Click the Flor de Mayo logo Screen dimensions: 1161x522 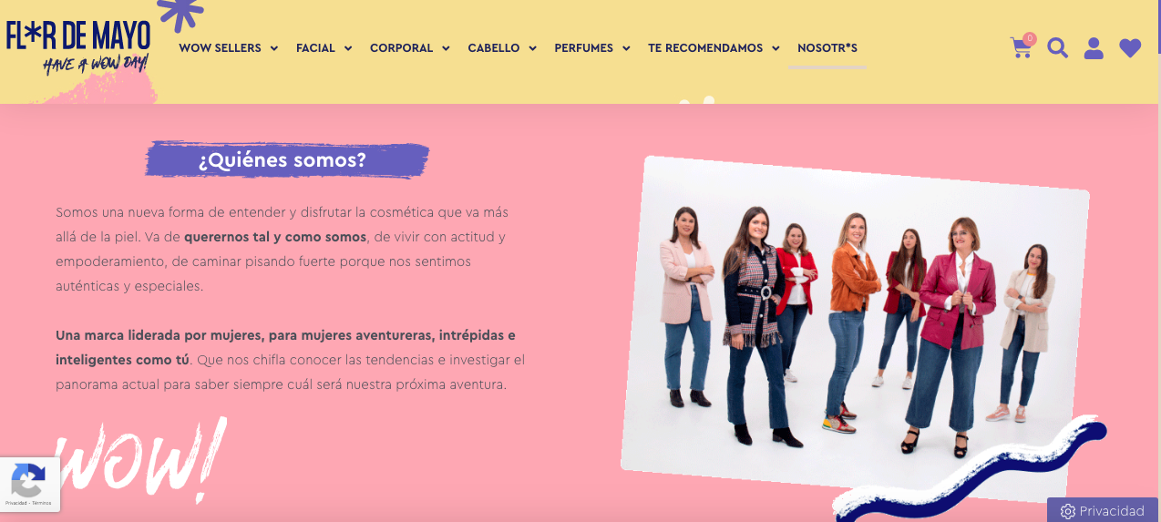(77, 47)
